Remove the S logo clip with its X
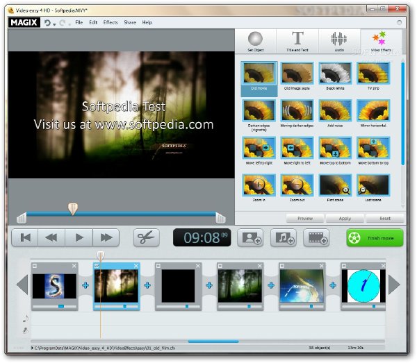The image size is (417, 363). click(x=74, y=266)
